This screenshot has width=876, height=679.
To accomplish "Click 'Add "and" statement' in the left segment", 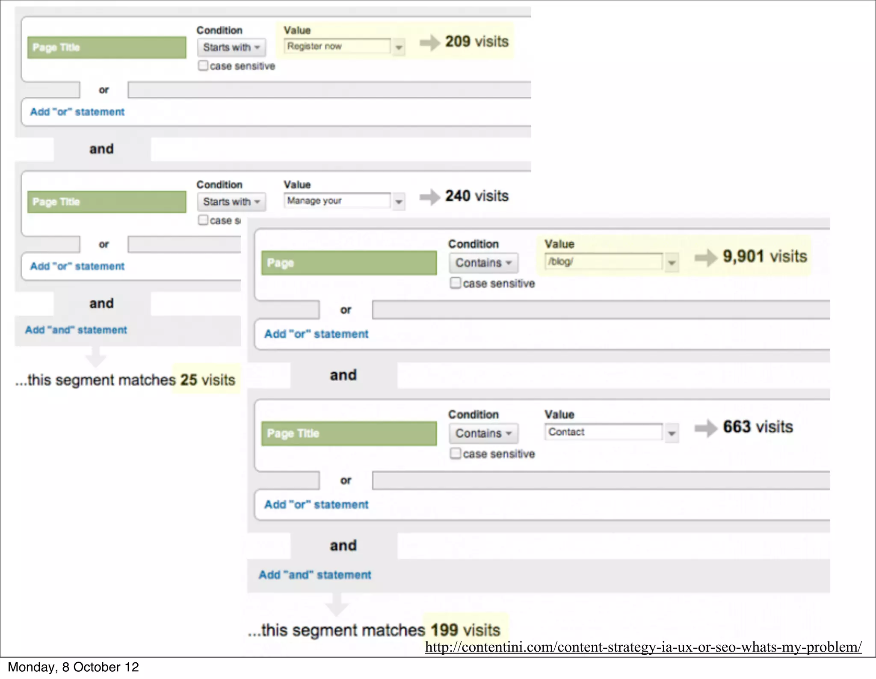I will click(76, 330).
